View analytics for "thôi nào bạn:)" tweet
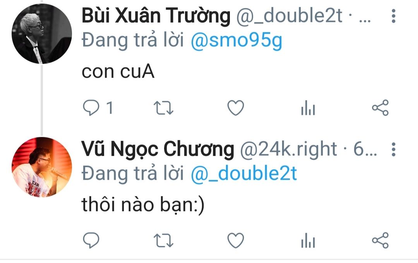Viewport: 418px width, 263px height. coord(308,241)
